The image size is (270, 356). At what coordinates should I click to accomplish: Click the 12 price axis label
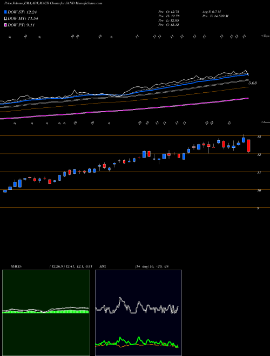(x=259, y=155)
